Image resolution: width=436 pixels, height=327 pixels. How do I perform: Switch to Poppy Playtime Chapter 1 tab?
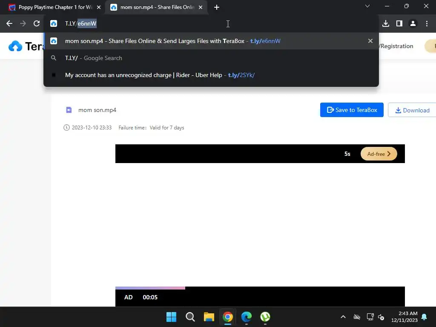tap(55, 7)
